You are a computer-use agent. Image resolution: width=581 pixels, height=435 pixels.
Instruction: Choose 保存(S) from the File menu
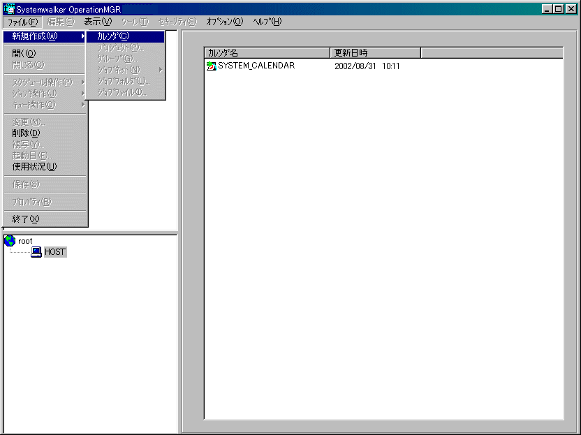45,184
